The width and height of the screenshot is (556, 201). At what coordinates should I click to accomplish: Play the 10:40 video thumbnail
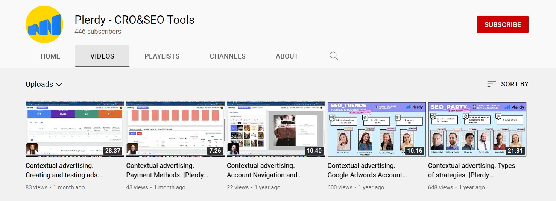[276, 129]
